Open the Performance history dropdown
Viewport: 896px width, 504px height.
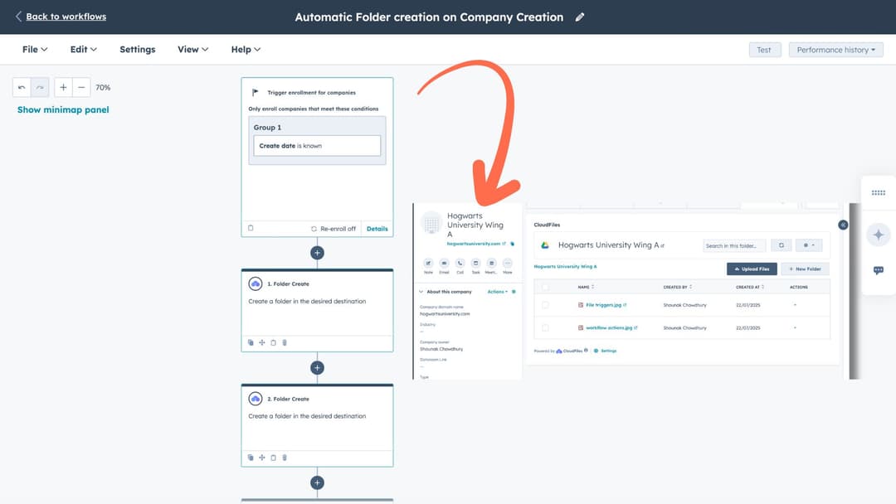(835, 49)
